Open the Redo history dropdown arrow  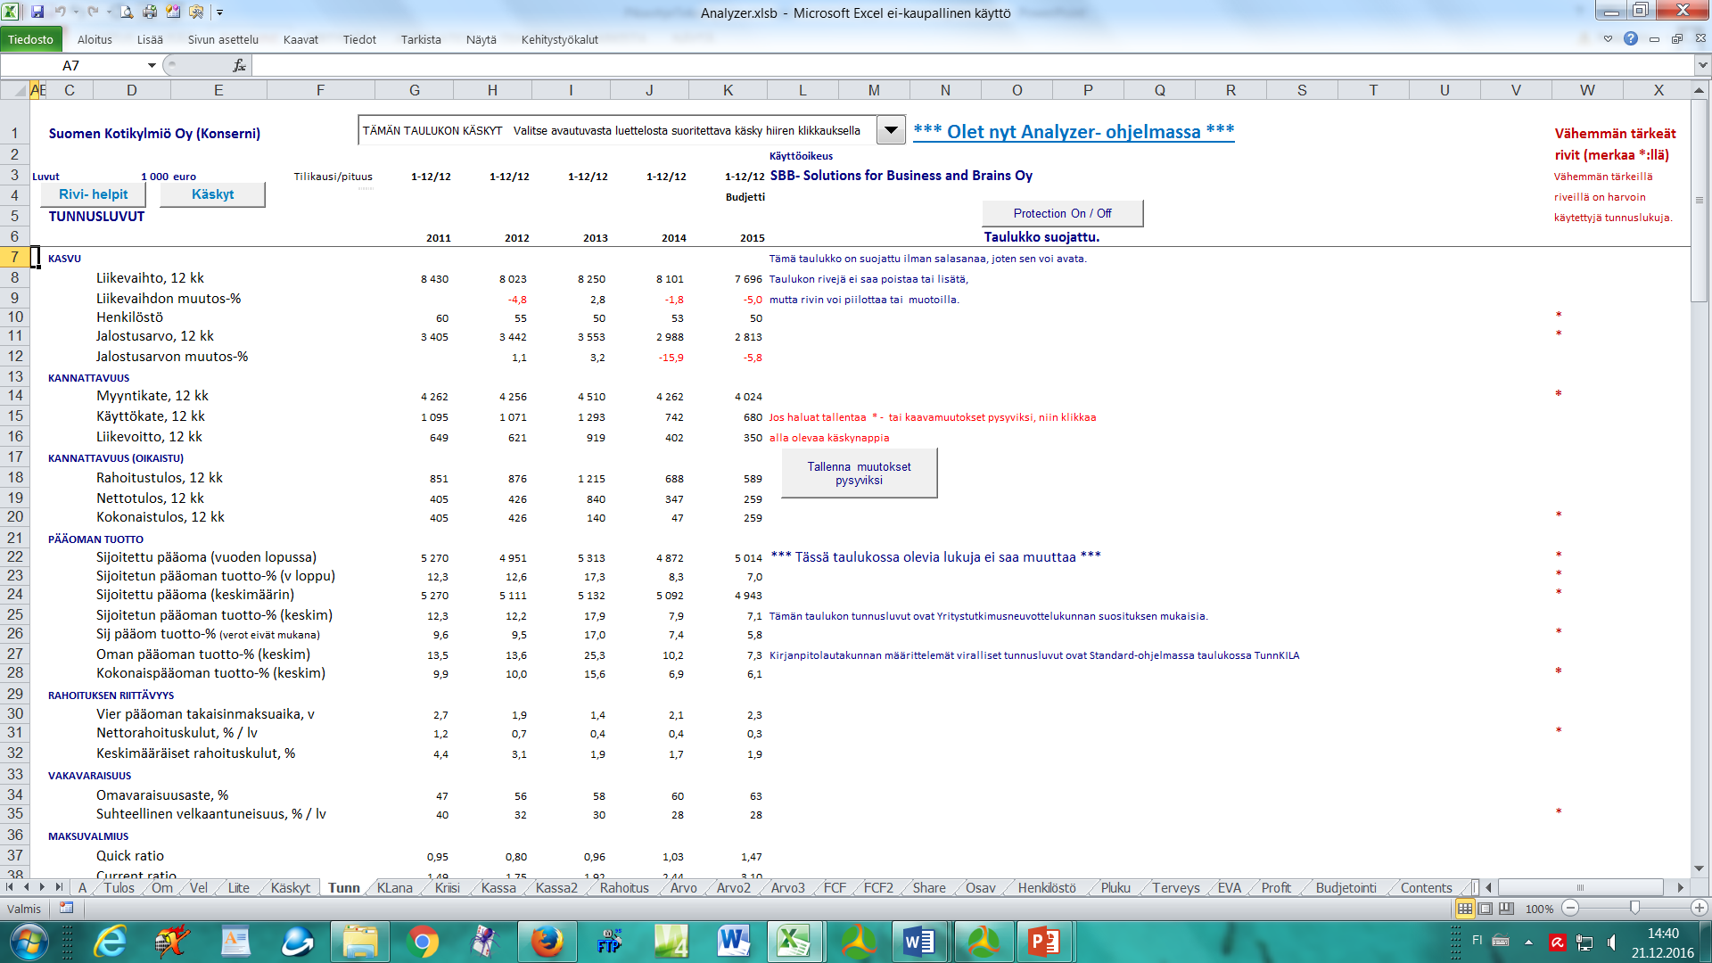[x=109, y=12]
